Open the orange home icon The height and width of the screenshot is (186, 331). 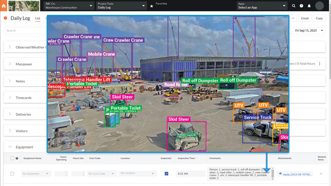coord(4,6)
